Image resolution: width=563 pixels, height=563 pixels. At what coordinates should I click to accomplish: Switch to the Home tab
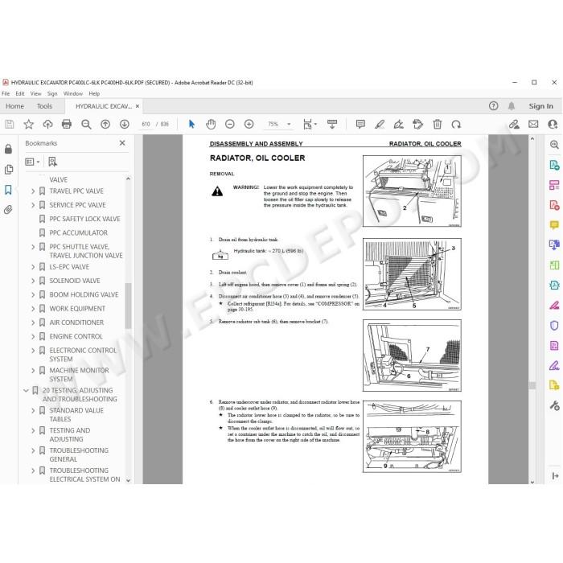point(15,106)
